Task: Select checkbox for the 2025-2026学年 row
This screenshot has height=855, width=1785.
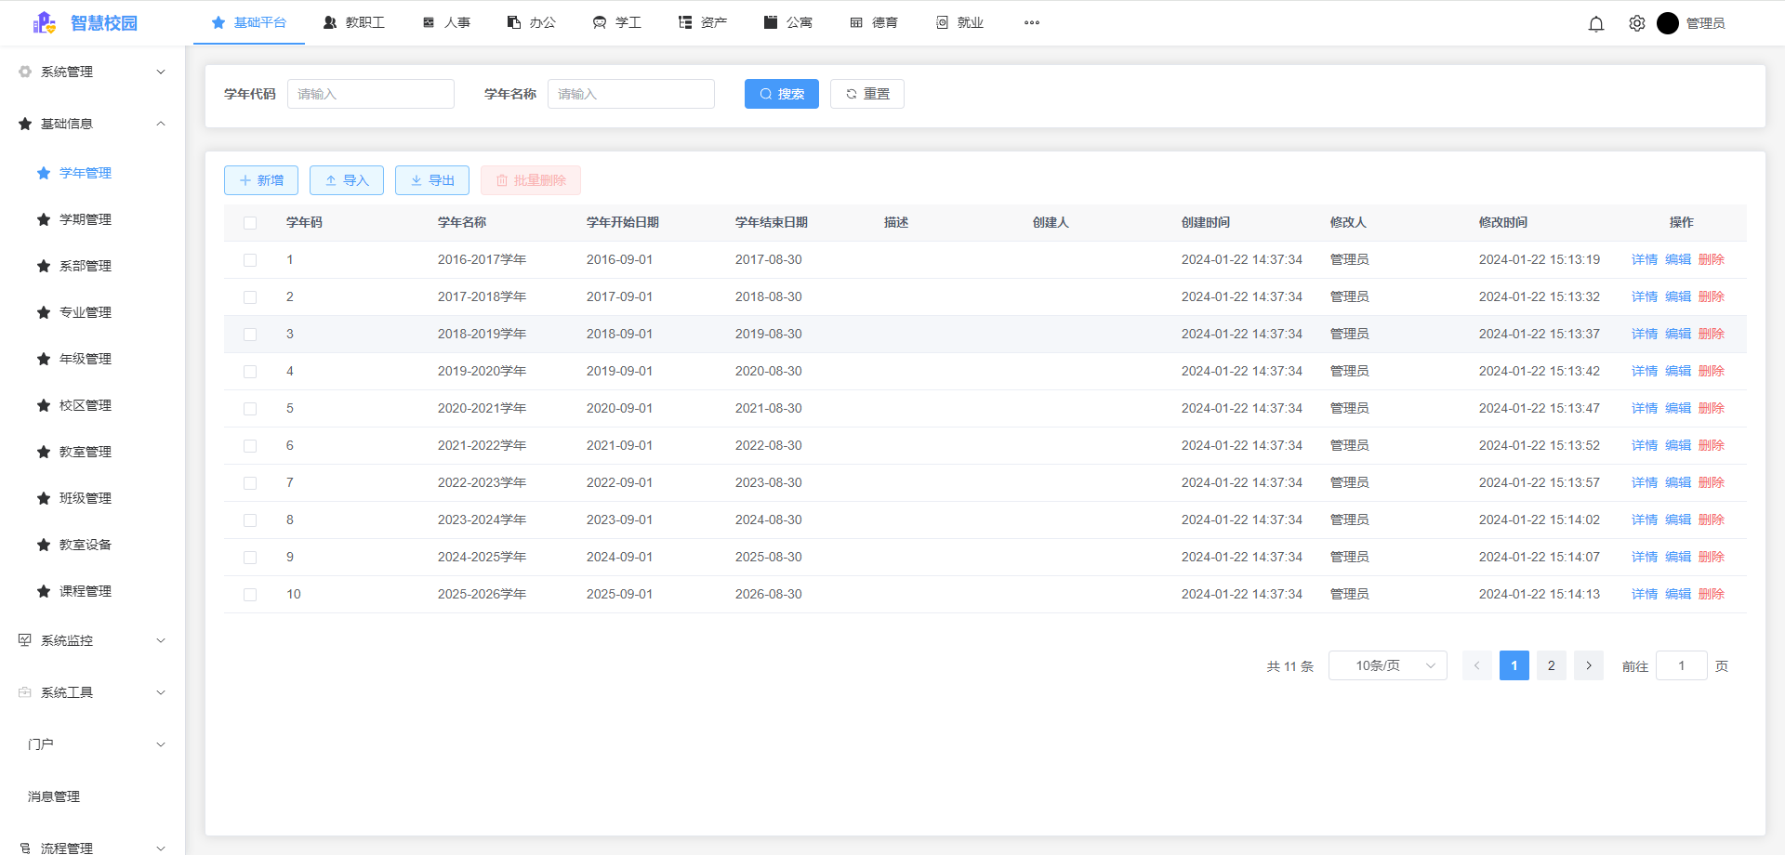Action: [x=250, y=595]
